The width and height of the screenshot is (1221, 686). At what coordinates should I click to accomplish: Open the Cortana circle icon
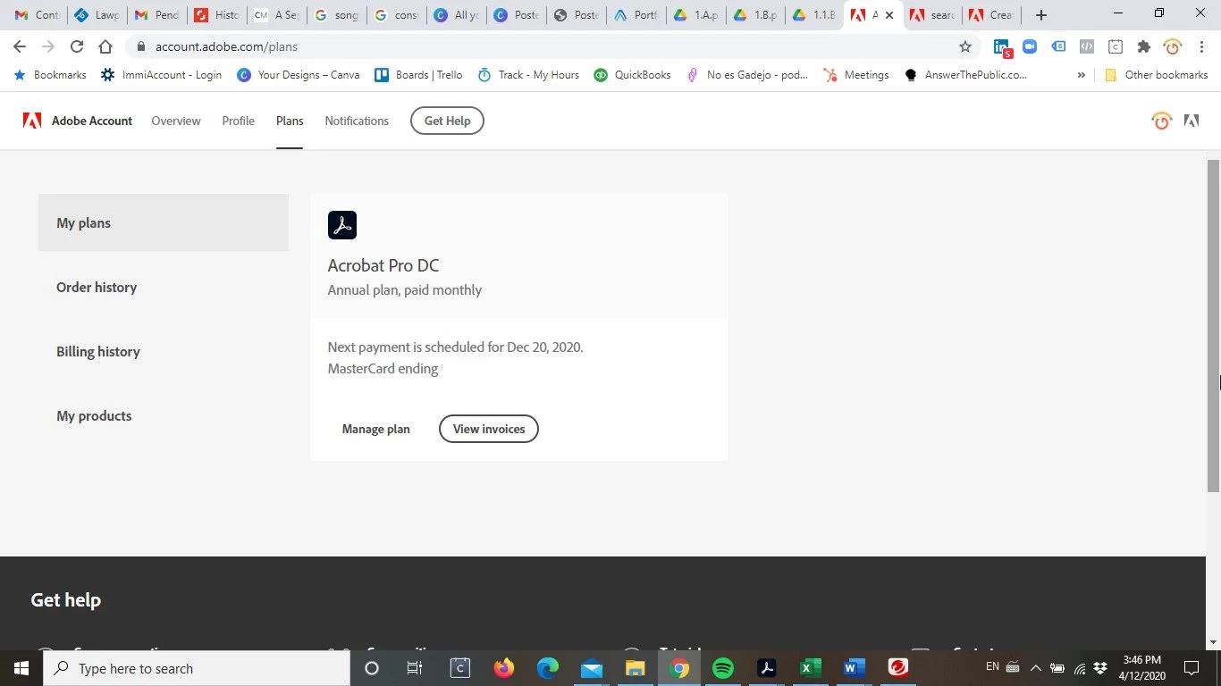pyautogui.click(x=372, y=668)
